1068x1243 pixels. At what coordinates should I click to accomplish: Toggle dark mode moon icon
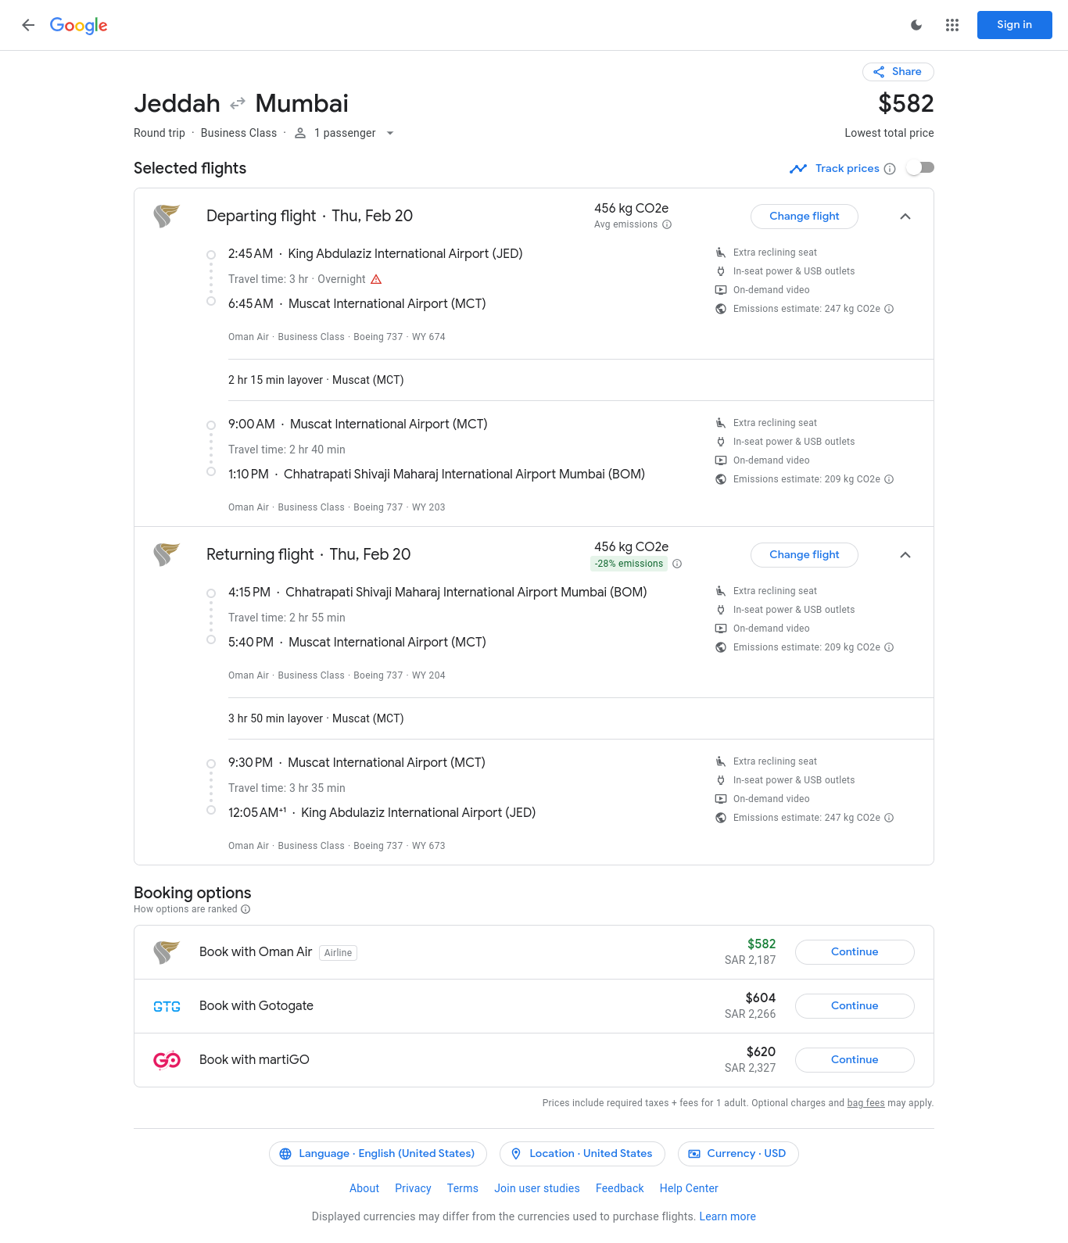(916, 25)
